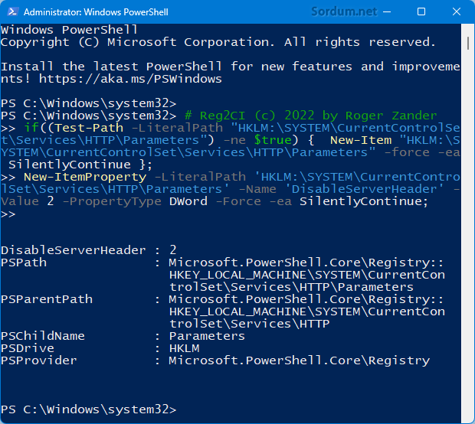Click the last PS C:\Windows\system32> prompt

click(89, 409)
